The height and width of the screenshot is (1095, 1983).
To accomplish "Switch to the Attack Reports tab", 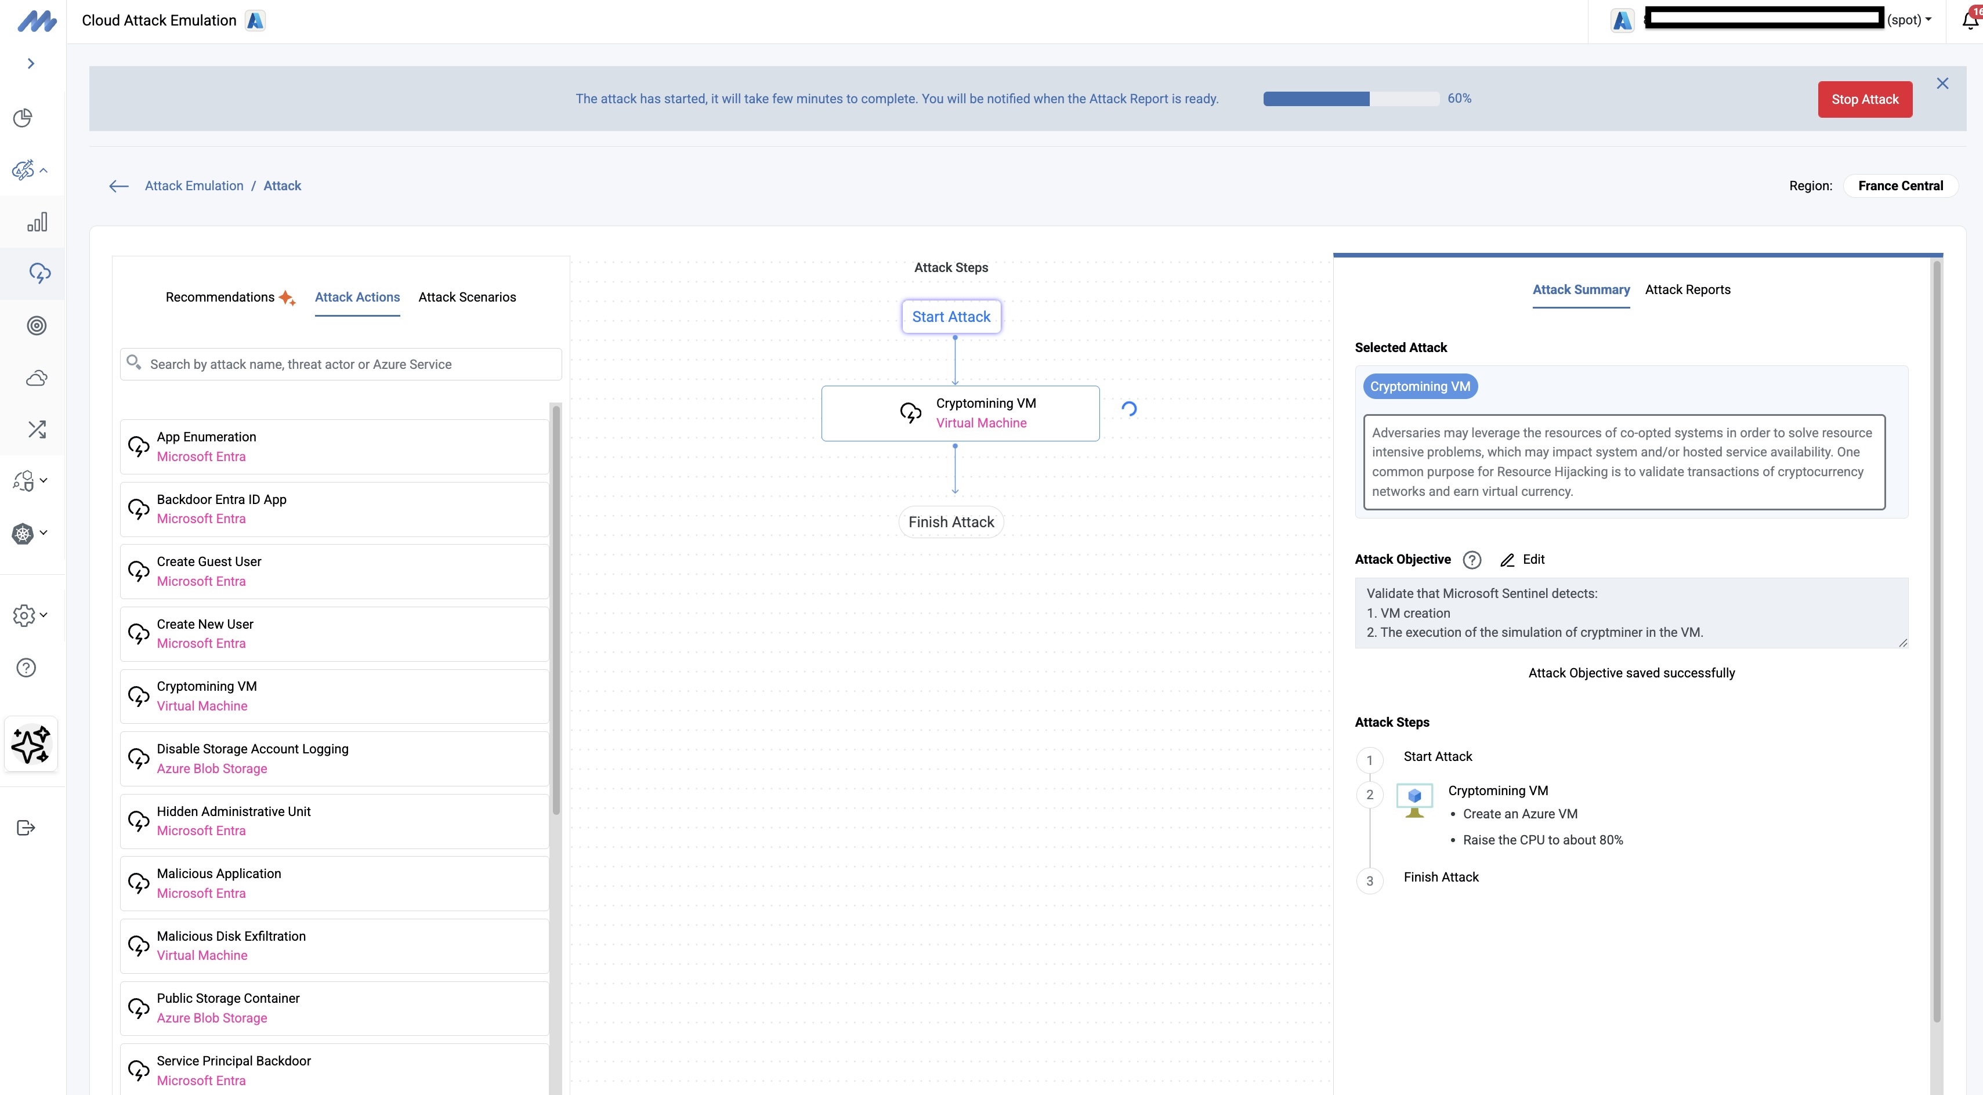I will 1687,289.
